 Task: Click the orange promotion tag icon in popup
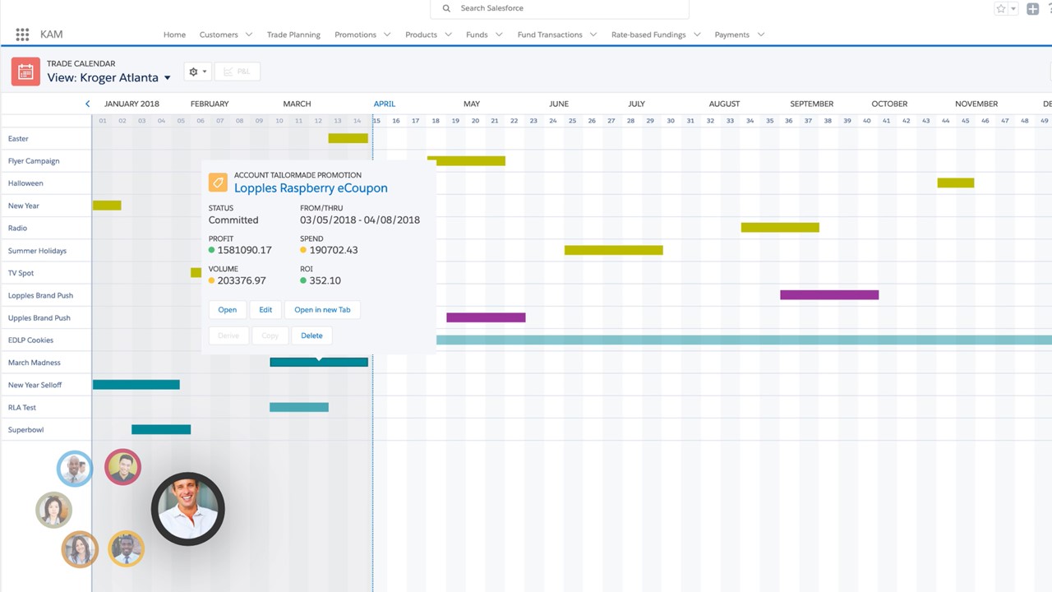pyautogui.click(x=218, y=183)
